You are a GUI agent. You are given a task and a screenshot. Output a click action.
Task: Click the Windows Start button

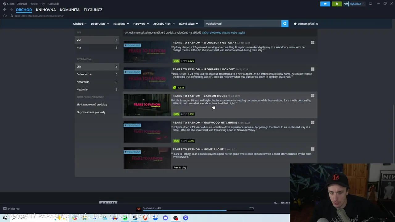5,218
